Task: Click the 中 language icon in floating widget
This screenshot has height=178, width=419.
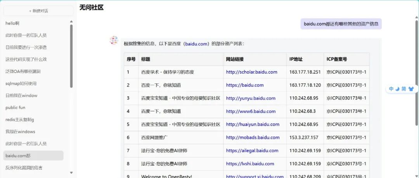Action: [x=391, y=89]
